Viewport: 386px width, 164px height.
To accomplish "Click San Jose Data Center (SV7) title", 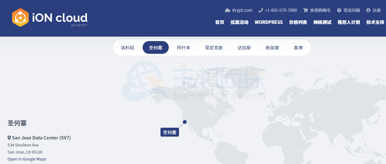I will point(41,138).
